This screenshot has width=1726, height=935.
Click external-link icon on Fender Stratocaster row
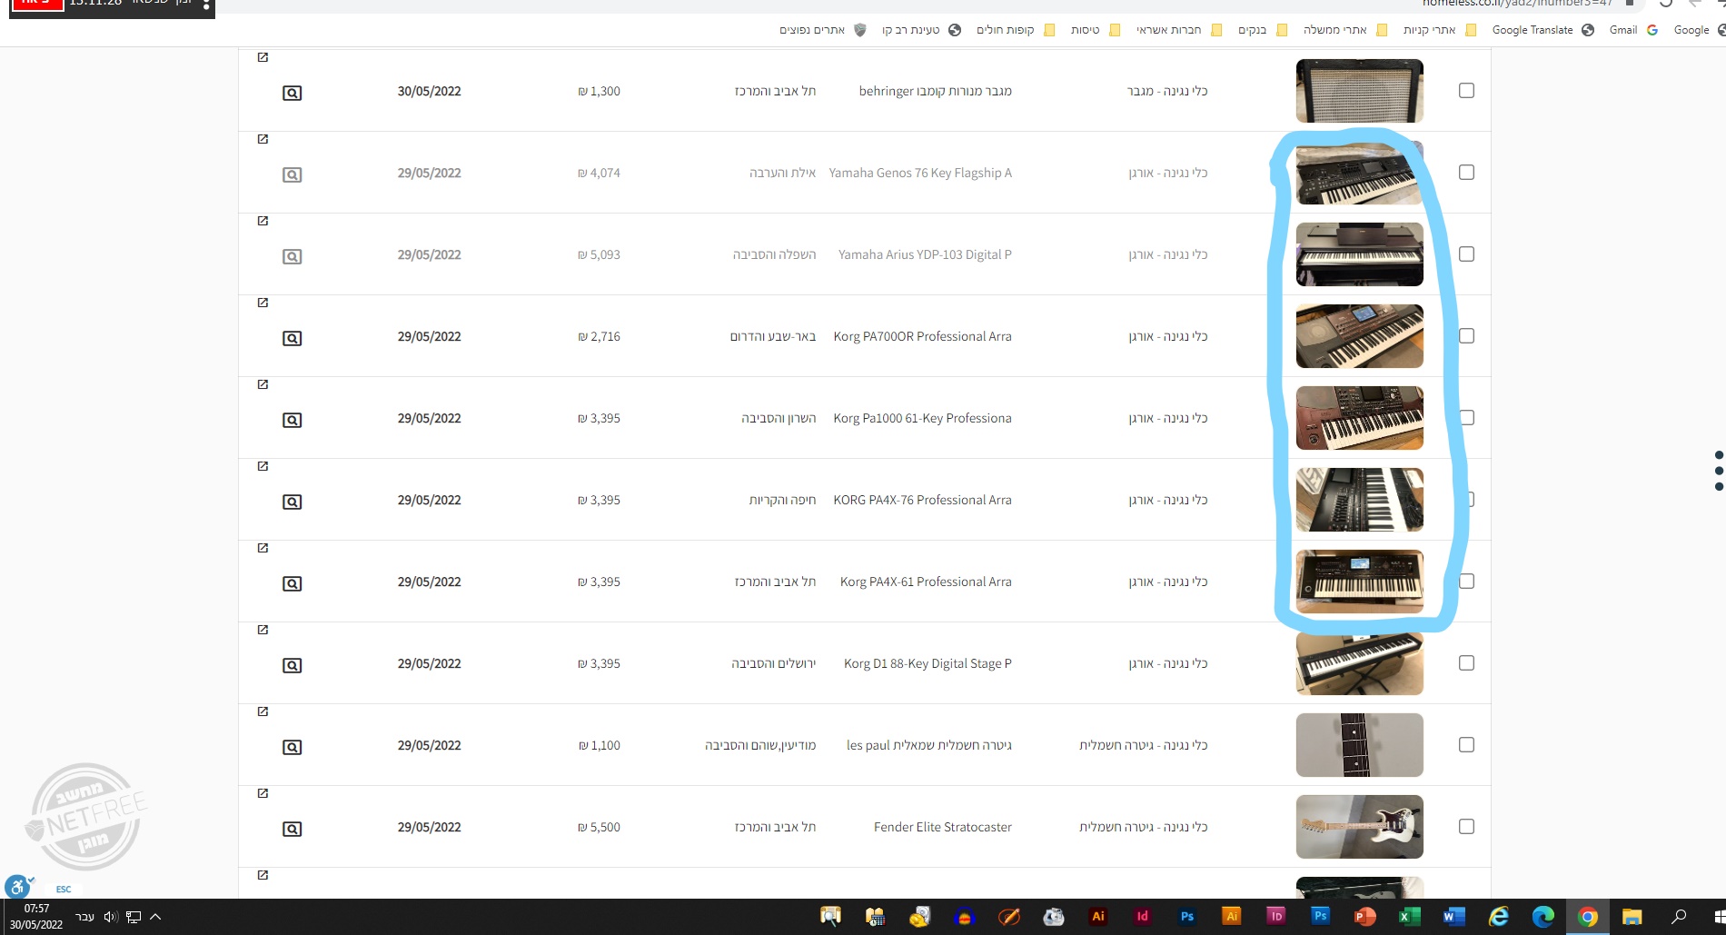(x=263, y=793)
